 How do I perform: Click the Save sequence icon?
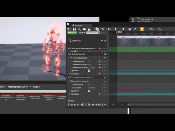click(74, 29)
